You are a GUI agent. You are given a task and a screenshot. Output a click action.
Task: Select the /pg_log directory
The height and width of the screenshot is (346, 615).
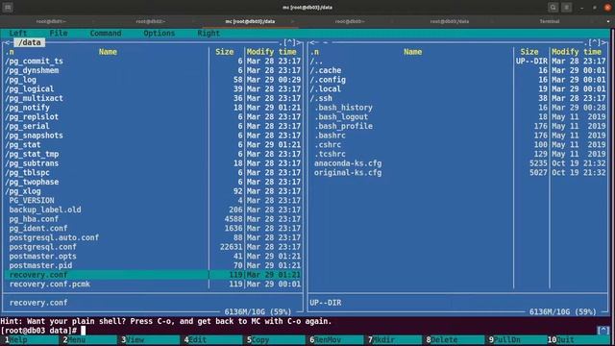pyautogui.click(x=153, y=80)
